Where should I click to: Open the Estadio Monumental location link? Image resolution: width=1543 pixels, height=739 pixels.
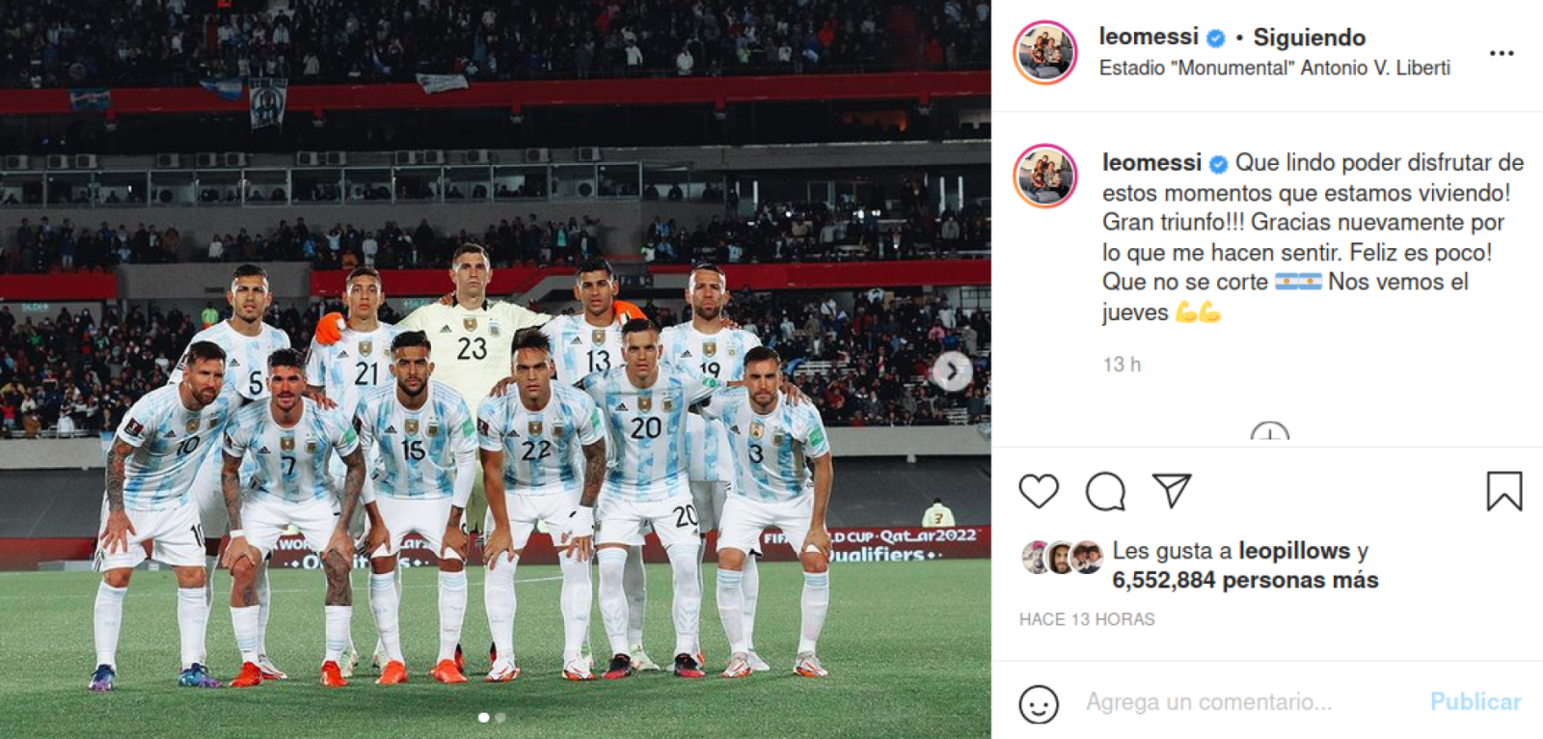(x=1274, y=68)
